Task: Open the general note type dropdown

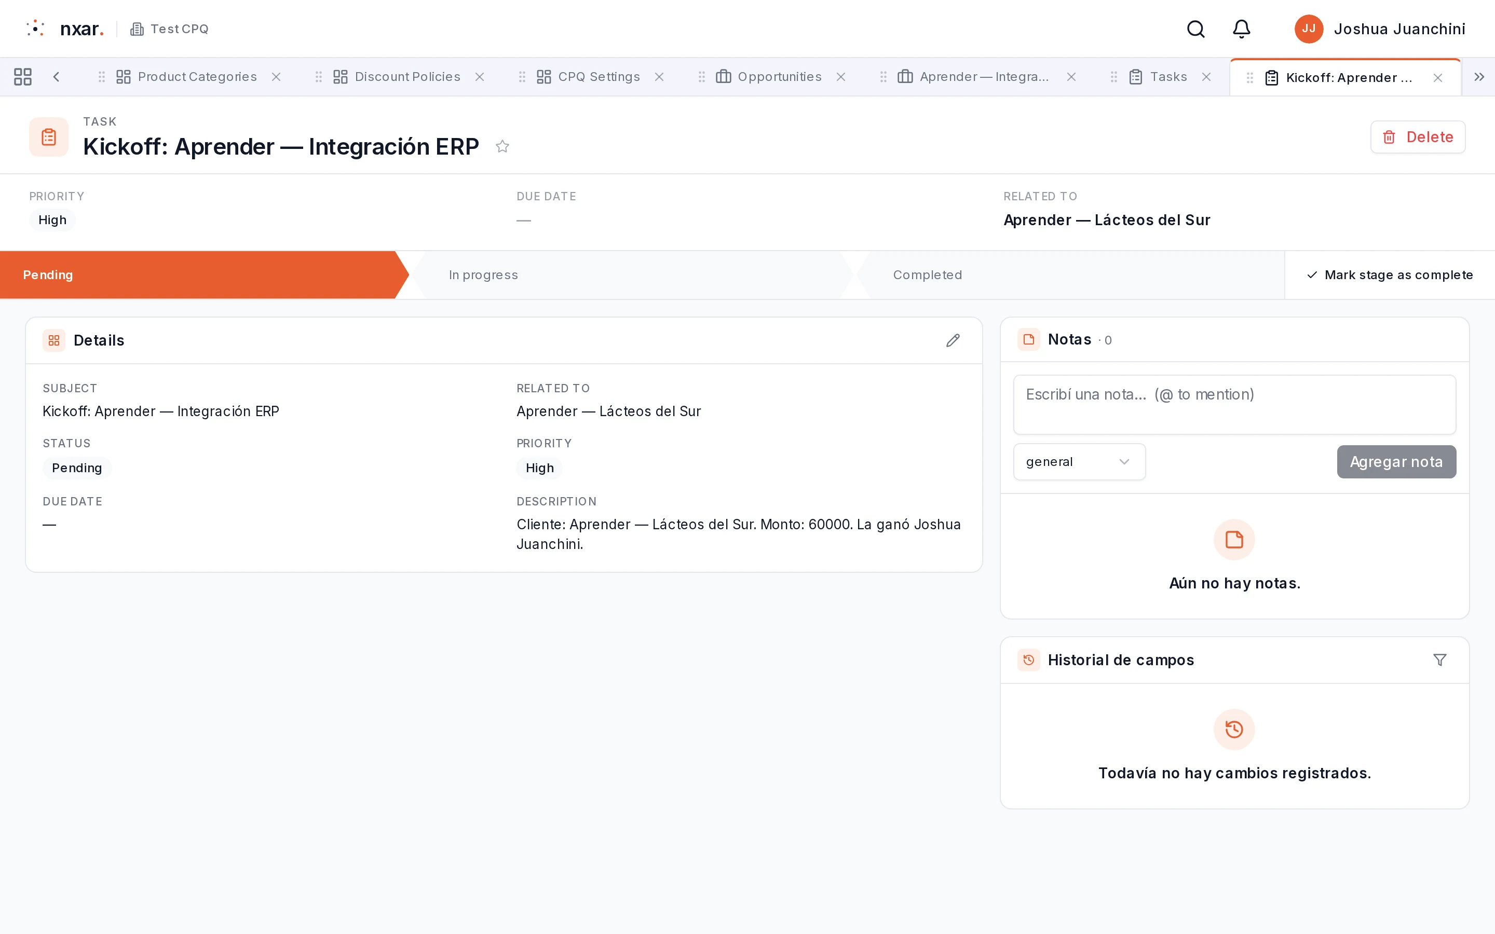Action: [1079, 461]
